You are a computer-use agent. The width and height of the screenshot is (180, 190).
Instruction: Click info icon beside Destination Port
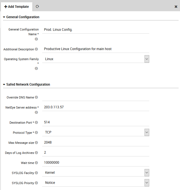pyautogui.click(x=36, y=123)
